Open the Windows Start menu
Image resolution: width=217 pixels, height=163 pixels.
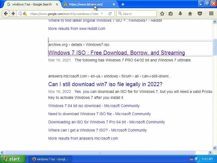[13, 159]
